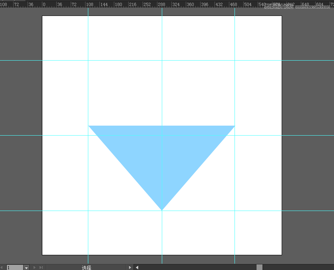
Task: Click the triangle's top-right corner point
Action: [x=234, y=126]
